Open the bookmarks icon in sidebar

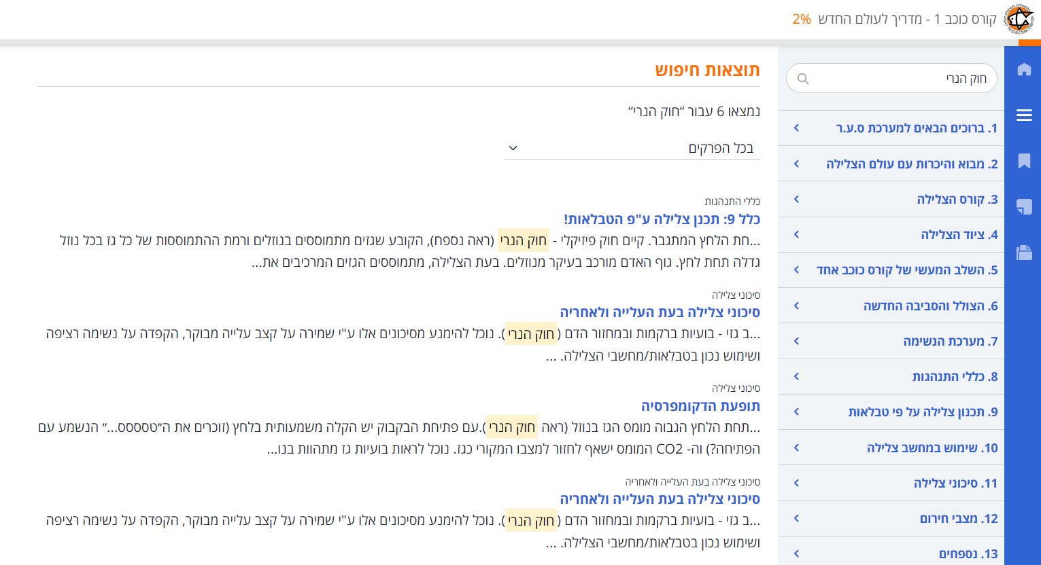pyautogui.click(x=1023, y=161)
